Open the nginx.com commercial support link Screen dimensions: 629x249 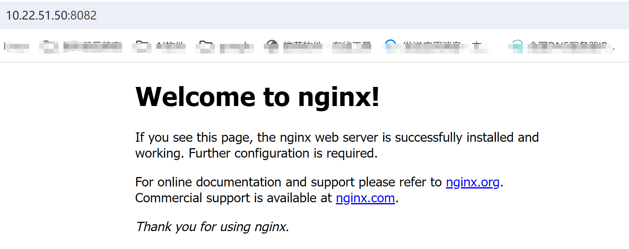pos(365,198)
